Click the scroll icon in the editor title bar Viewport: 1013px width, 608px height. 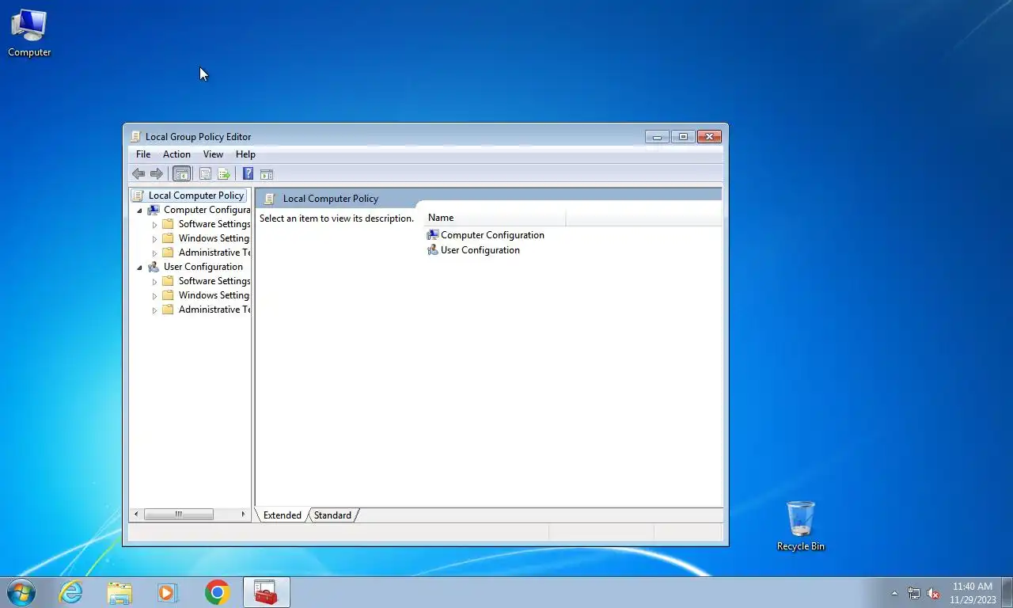[x=136, y=136]
